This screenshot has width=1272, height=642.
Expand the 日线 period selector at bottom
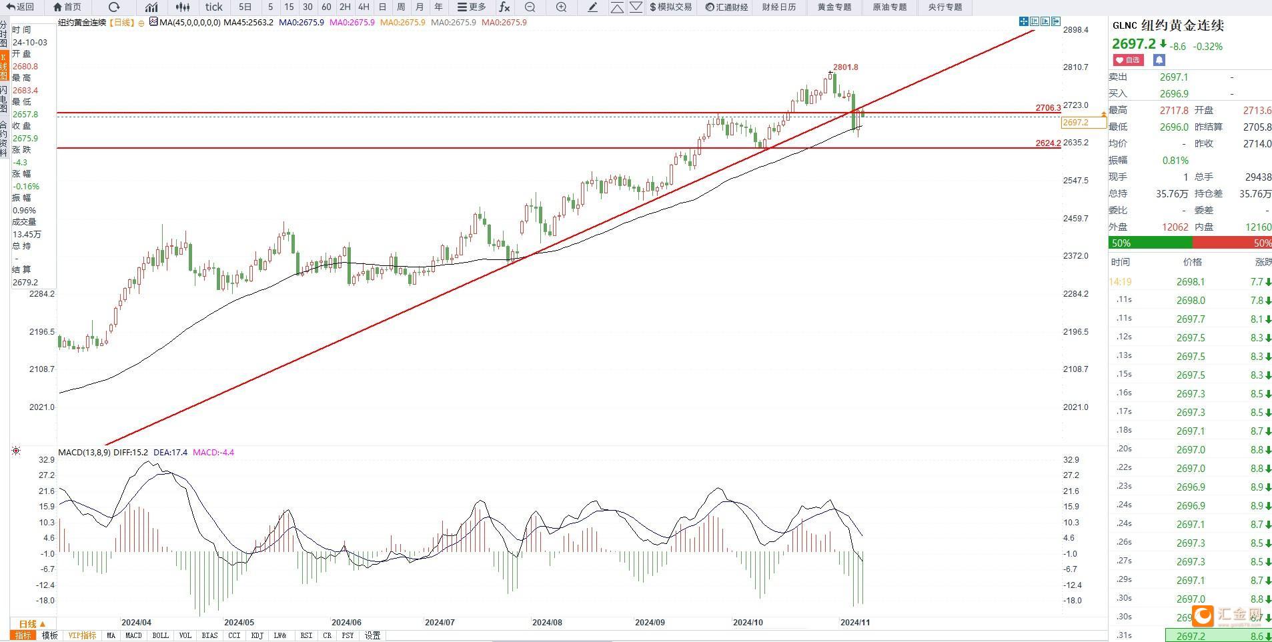click(32, 624)
